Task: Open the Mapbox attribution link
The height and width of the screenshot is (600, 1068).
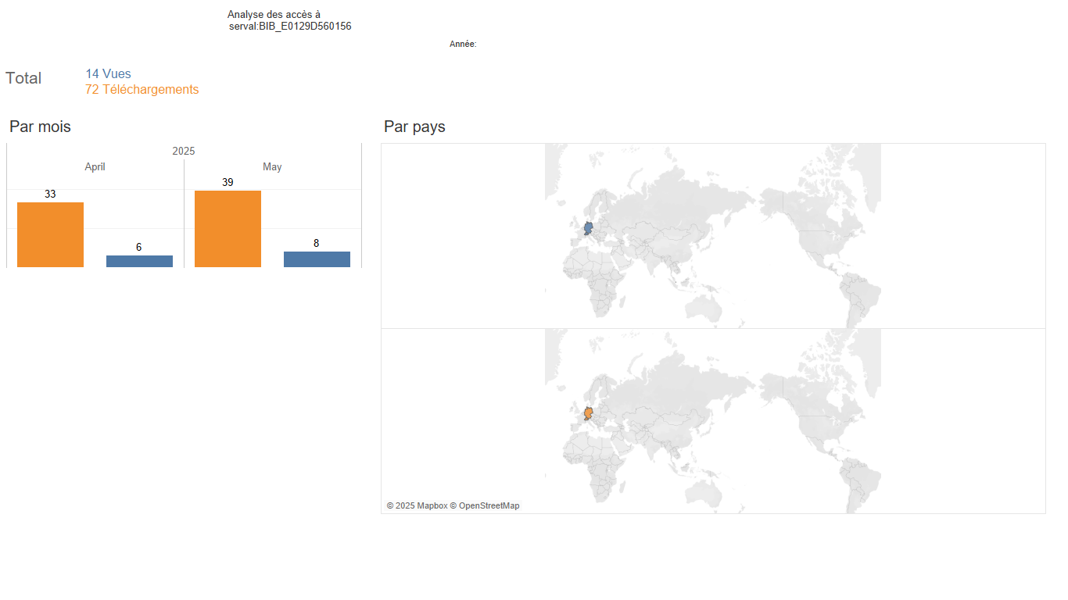Action: [x=416, y=506]
